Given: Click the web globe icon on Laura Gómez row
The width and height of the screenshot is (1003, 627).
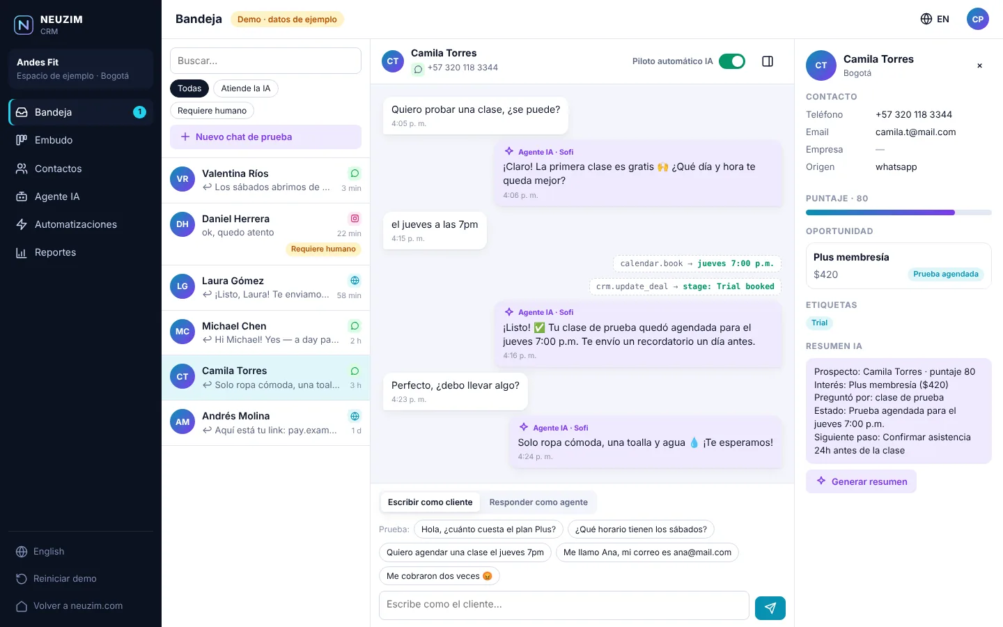Looking at the screenshot, I should (x=355, y=281).
